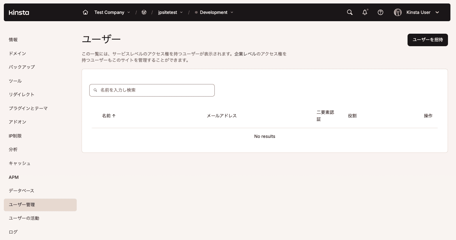Open the WordPress icon in the breadcrumb
Screen dimensions: 456x240
(x=144, y=12)
